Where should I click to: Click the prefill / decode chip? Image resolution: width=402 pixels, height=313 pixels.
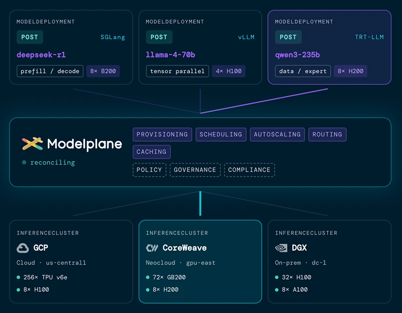tap(50, 71)
